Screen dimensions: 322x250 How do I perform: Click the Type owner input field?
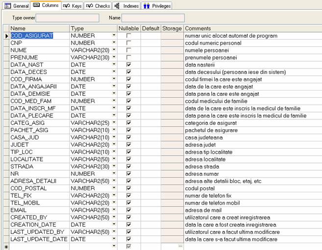click(x=67, y=18)
